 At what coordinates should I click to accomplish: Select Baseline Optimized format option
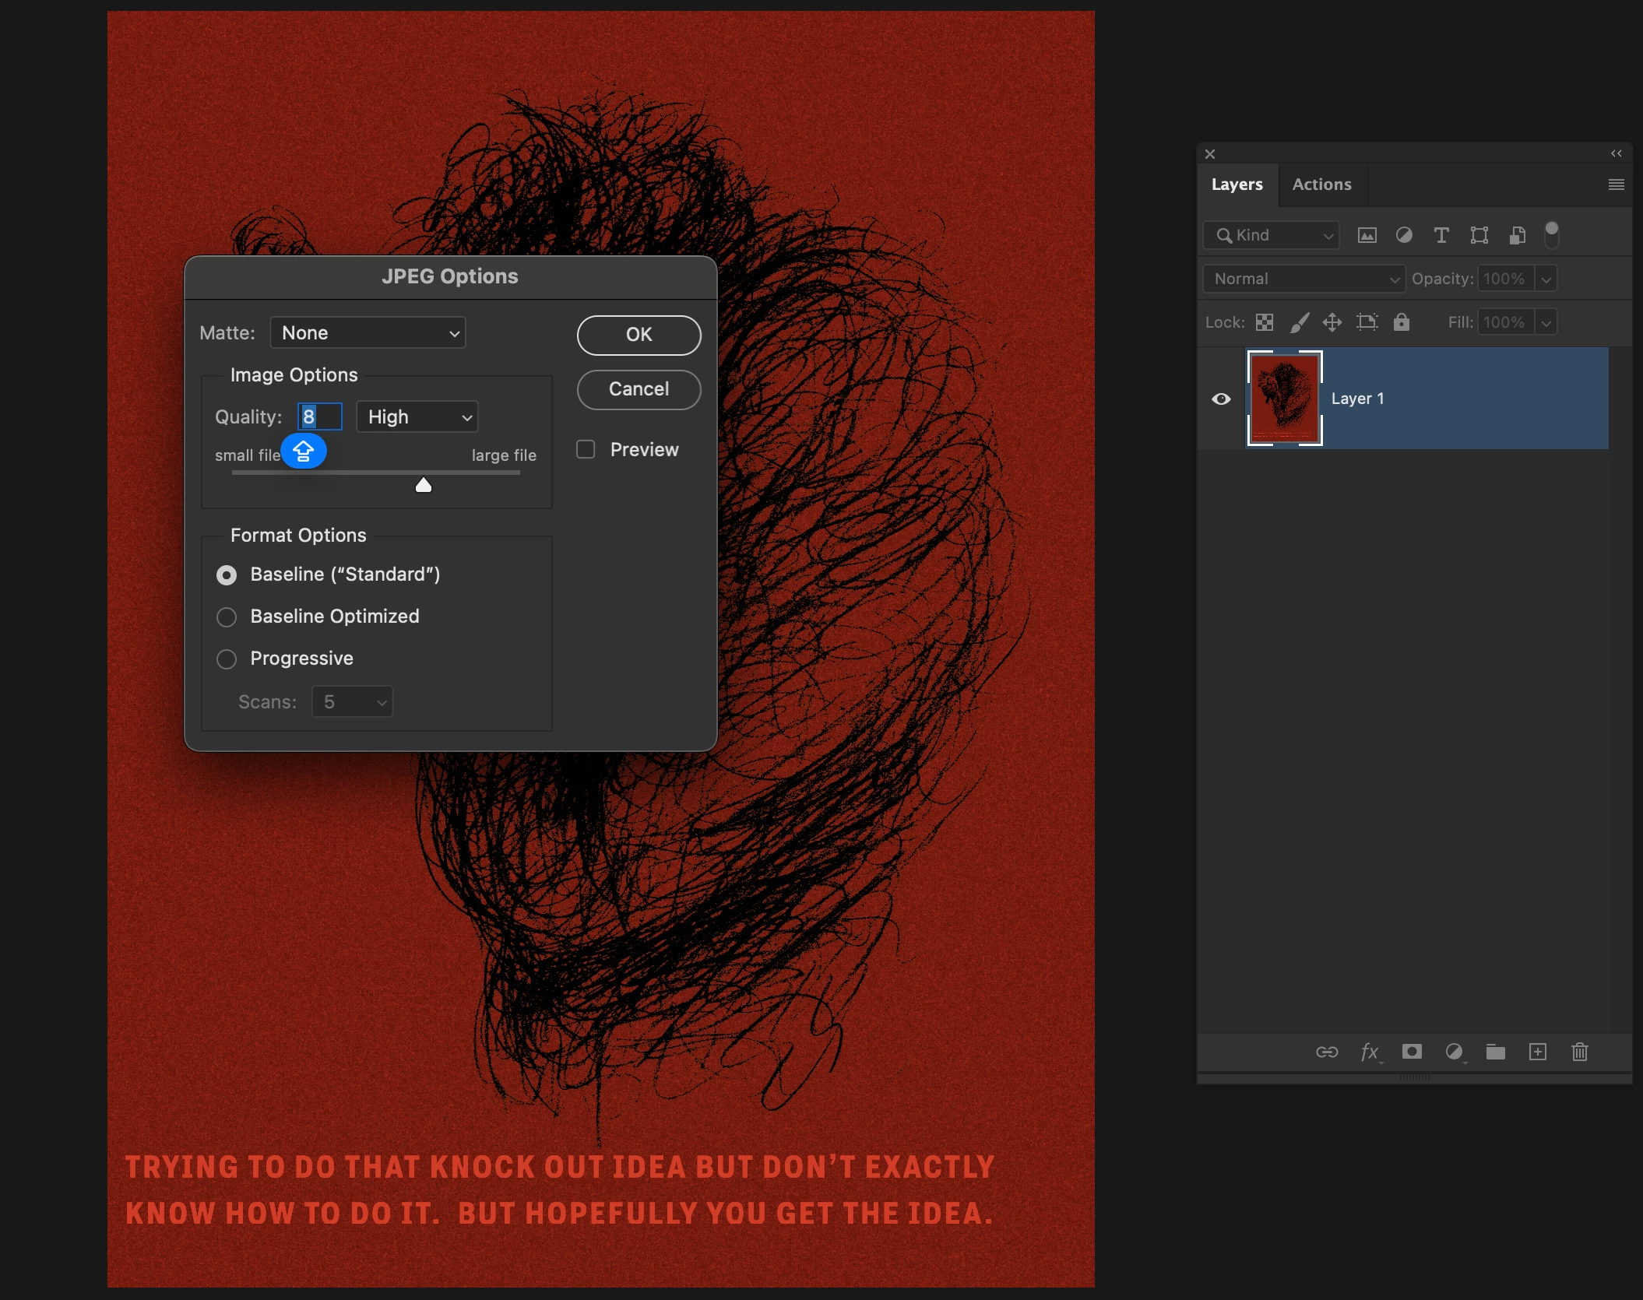(x=227, y=617)
